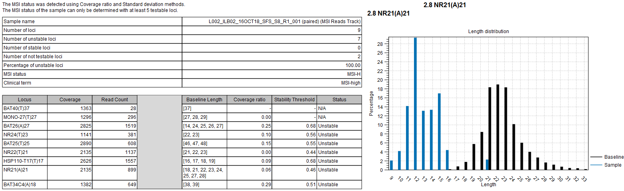Select the Baseline Length column header
This screenshot has height=191, width=624.
[x=204, y=100]
